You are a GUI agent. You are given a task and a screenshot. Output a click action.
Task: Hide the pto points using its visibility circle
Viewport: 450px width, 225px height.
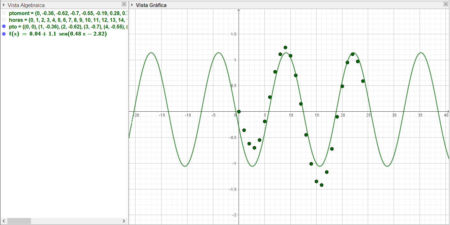coord(4,26)
